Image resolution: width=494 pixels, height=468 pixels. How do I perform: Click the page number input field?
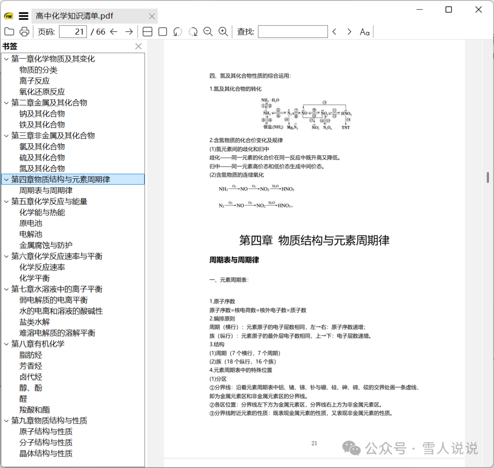point(72,32)
